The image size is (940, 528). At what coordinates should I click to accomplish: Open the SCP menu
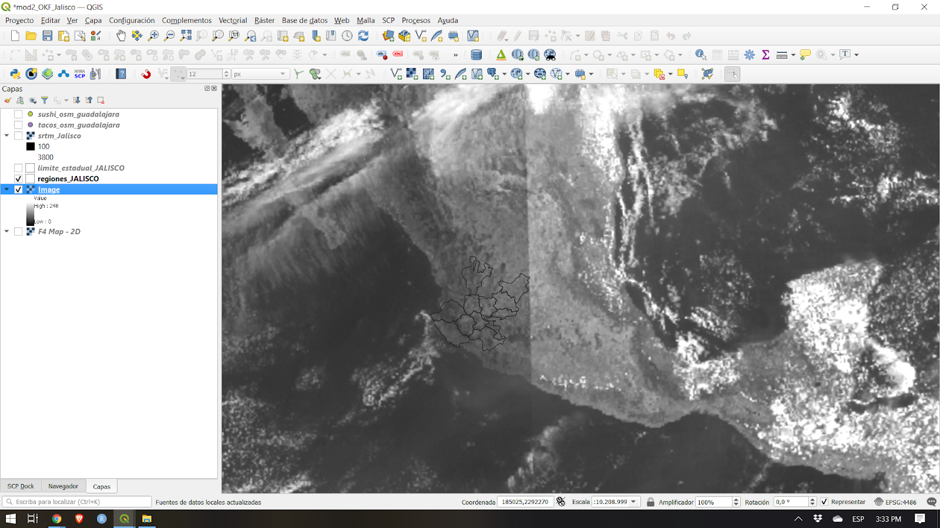388,20
